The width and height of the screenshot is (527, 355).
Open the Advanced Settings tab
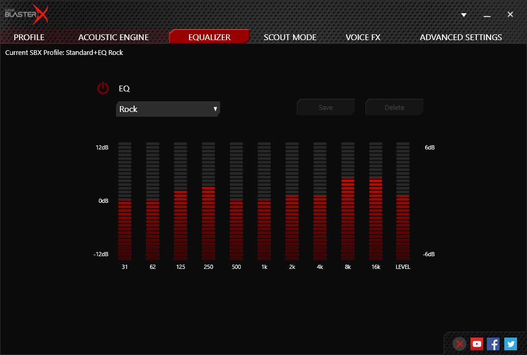(460, 37)
